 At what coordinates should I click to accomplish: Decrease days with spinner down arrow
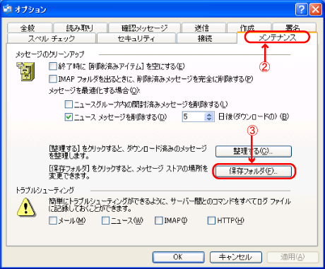point(209,119)
